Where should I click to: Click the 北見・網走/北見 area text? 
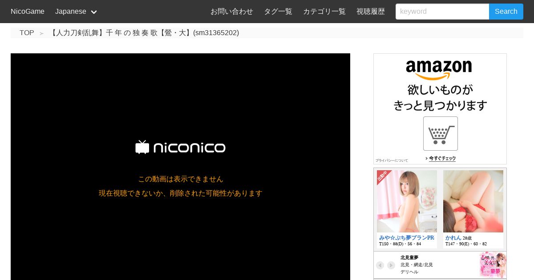click(417, 264)
